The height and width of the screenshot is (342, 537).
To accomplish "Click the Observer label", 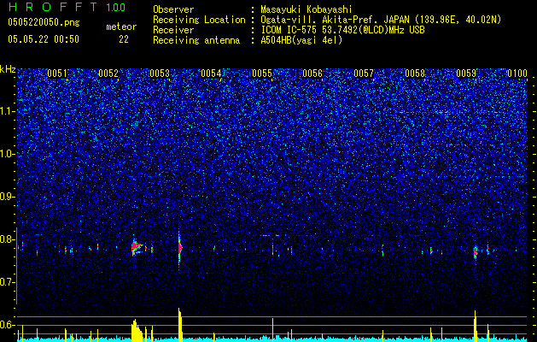I will coord(173,9).
